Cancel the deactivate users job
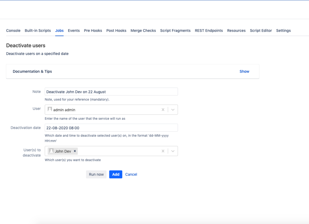This screenshot has height=224, width=309. tap(131, 174)
